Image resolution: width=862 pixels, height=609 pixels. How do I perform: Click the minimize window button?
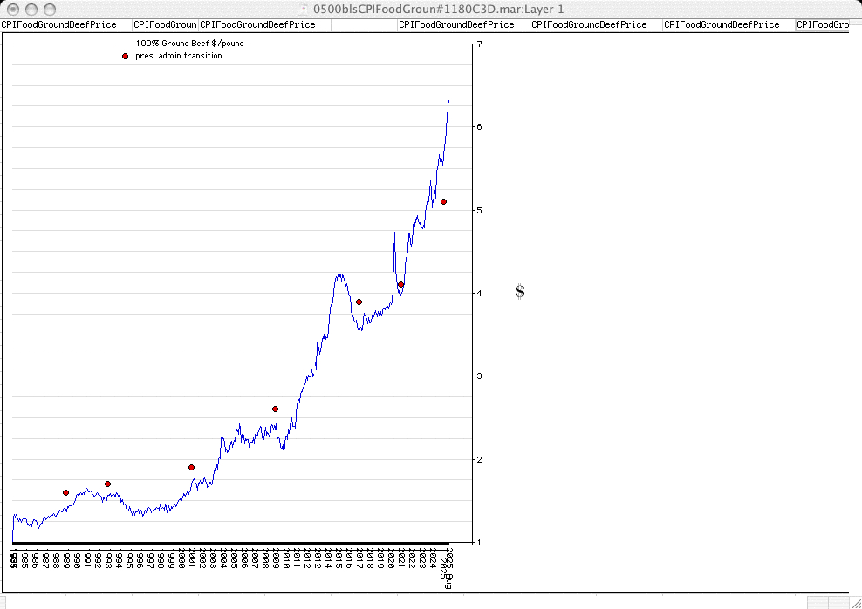click(31, 9)
